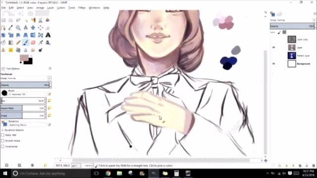317x178 pixels.
Task: Select the Bucket Fill tool
Action: point(3,43)
